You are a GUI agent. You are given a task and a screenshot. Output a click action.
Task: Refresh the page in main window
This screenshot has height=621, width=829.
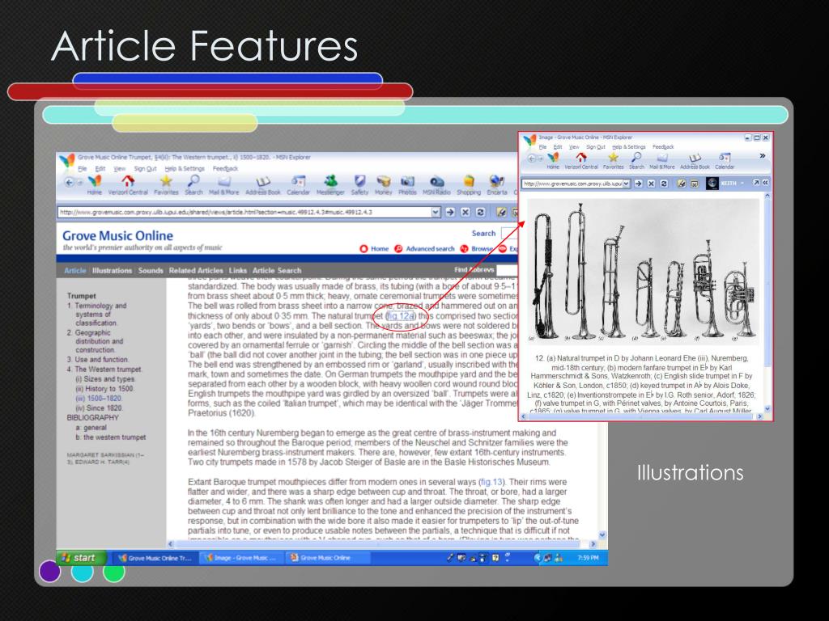click(480, 212)
